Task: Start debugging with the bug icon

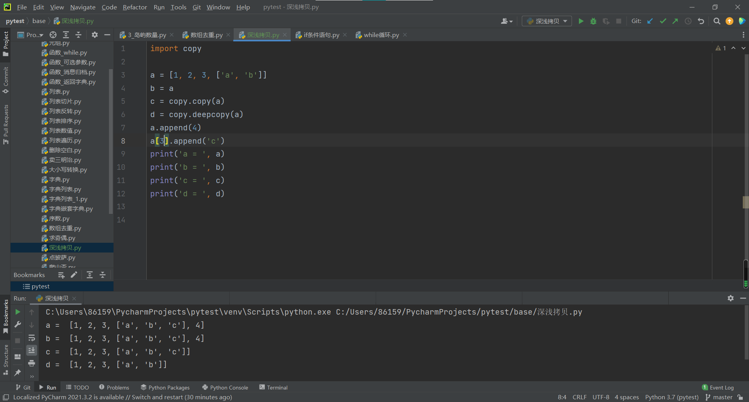Action: pos(593,21)
